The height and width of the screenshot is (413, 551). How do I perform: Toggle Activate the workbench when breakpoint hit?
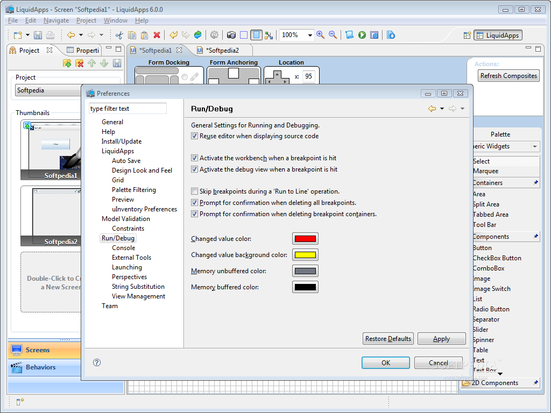click(x=194, y=158)
